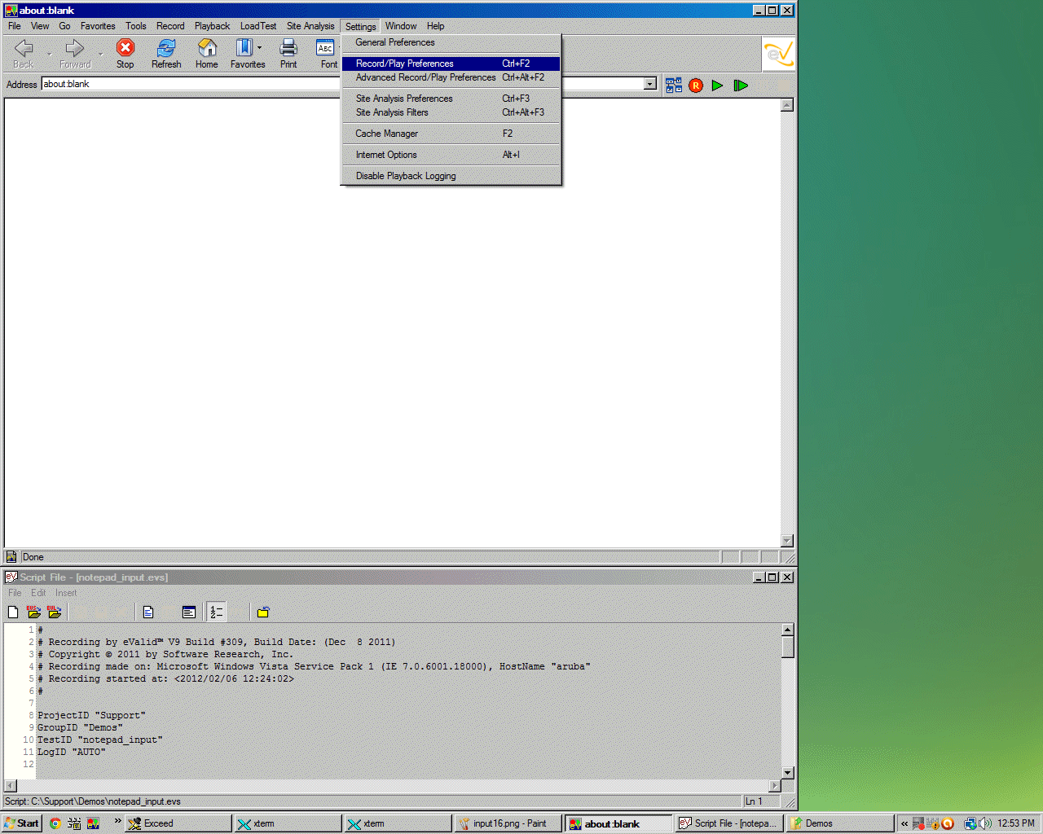This screenshot has height=834, width=1043.
Task: Click the eValid logo in the toolbar corner
Action: click(x=779, y=55)
